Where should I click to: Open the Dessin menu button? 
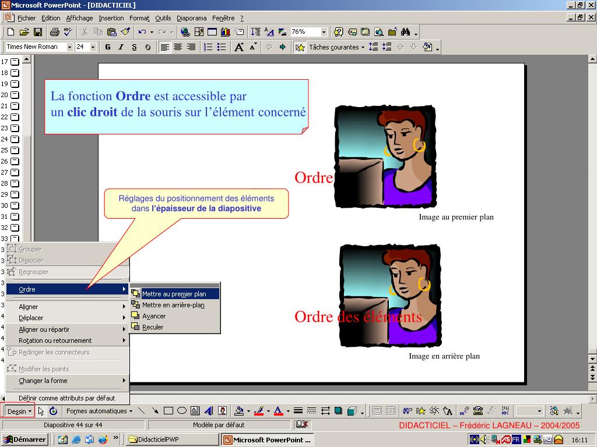[19, 411]
